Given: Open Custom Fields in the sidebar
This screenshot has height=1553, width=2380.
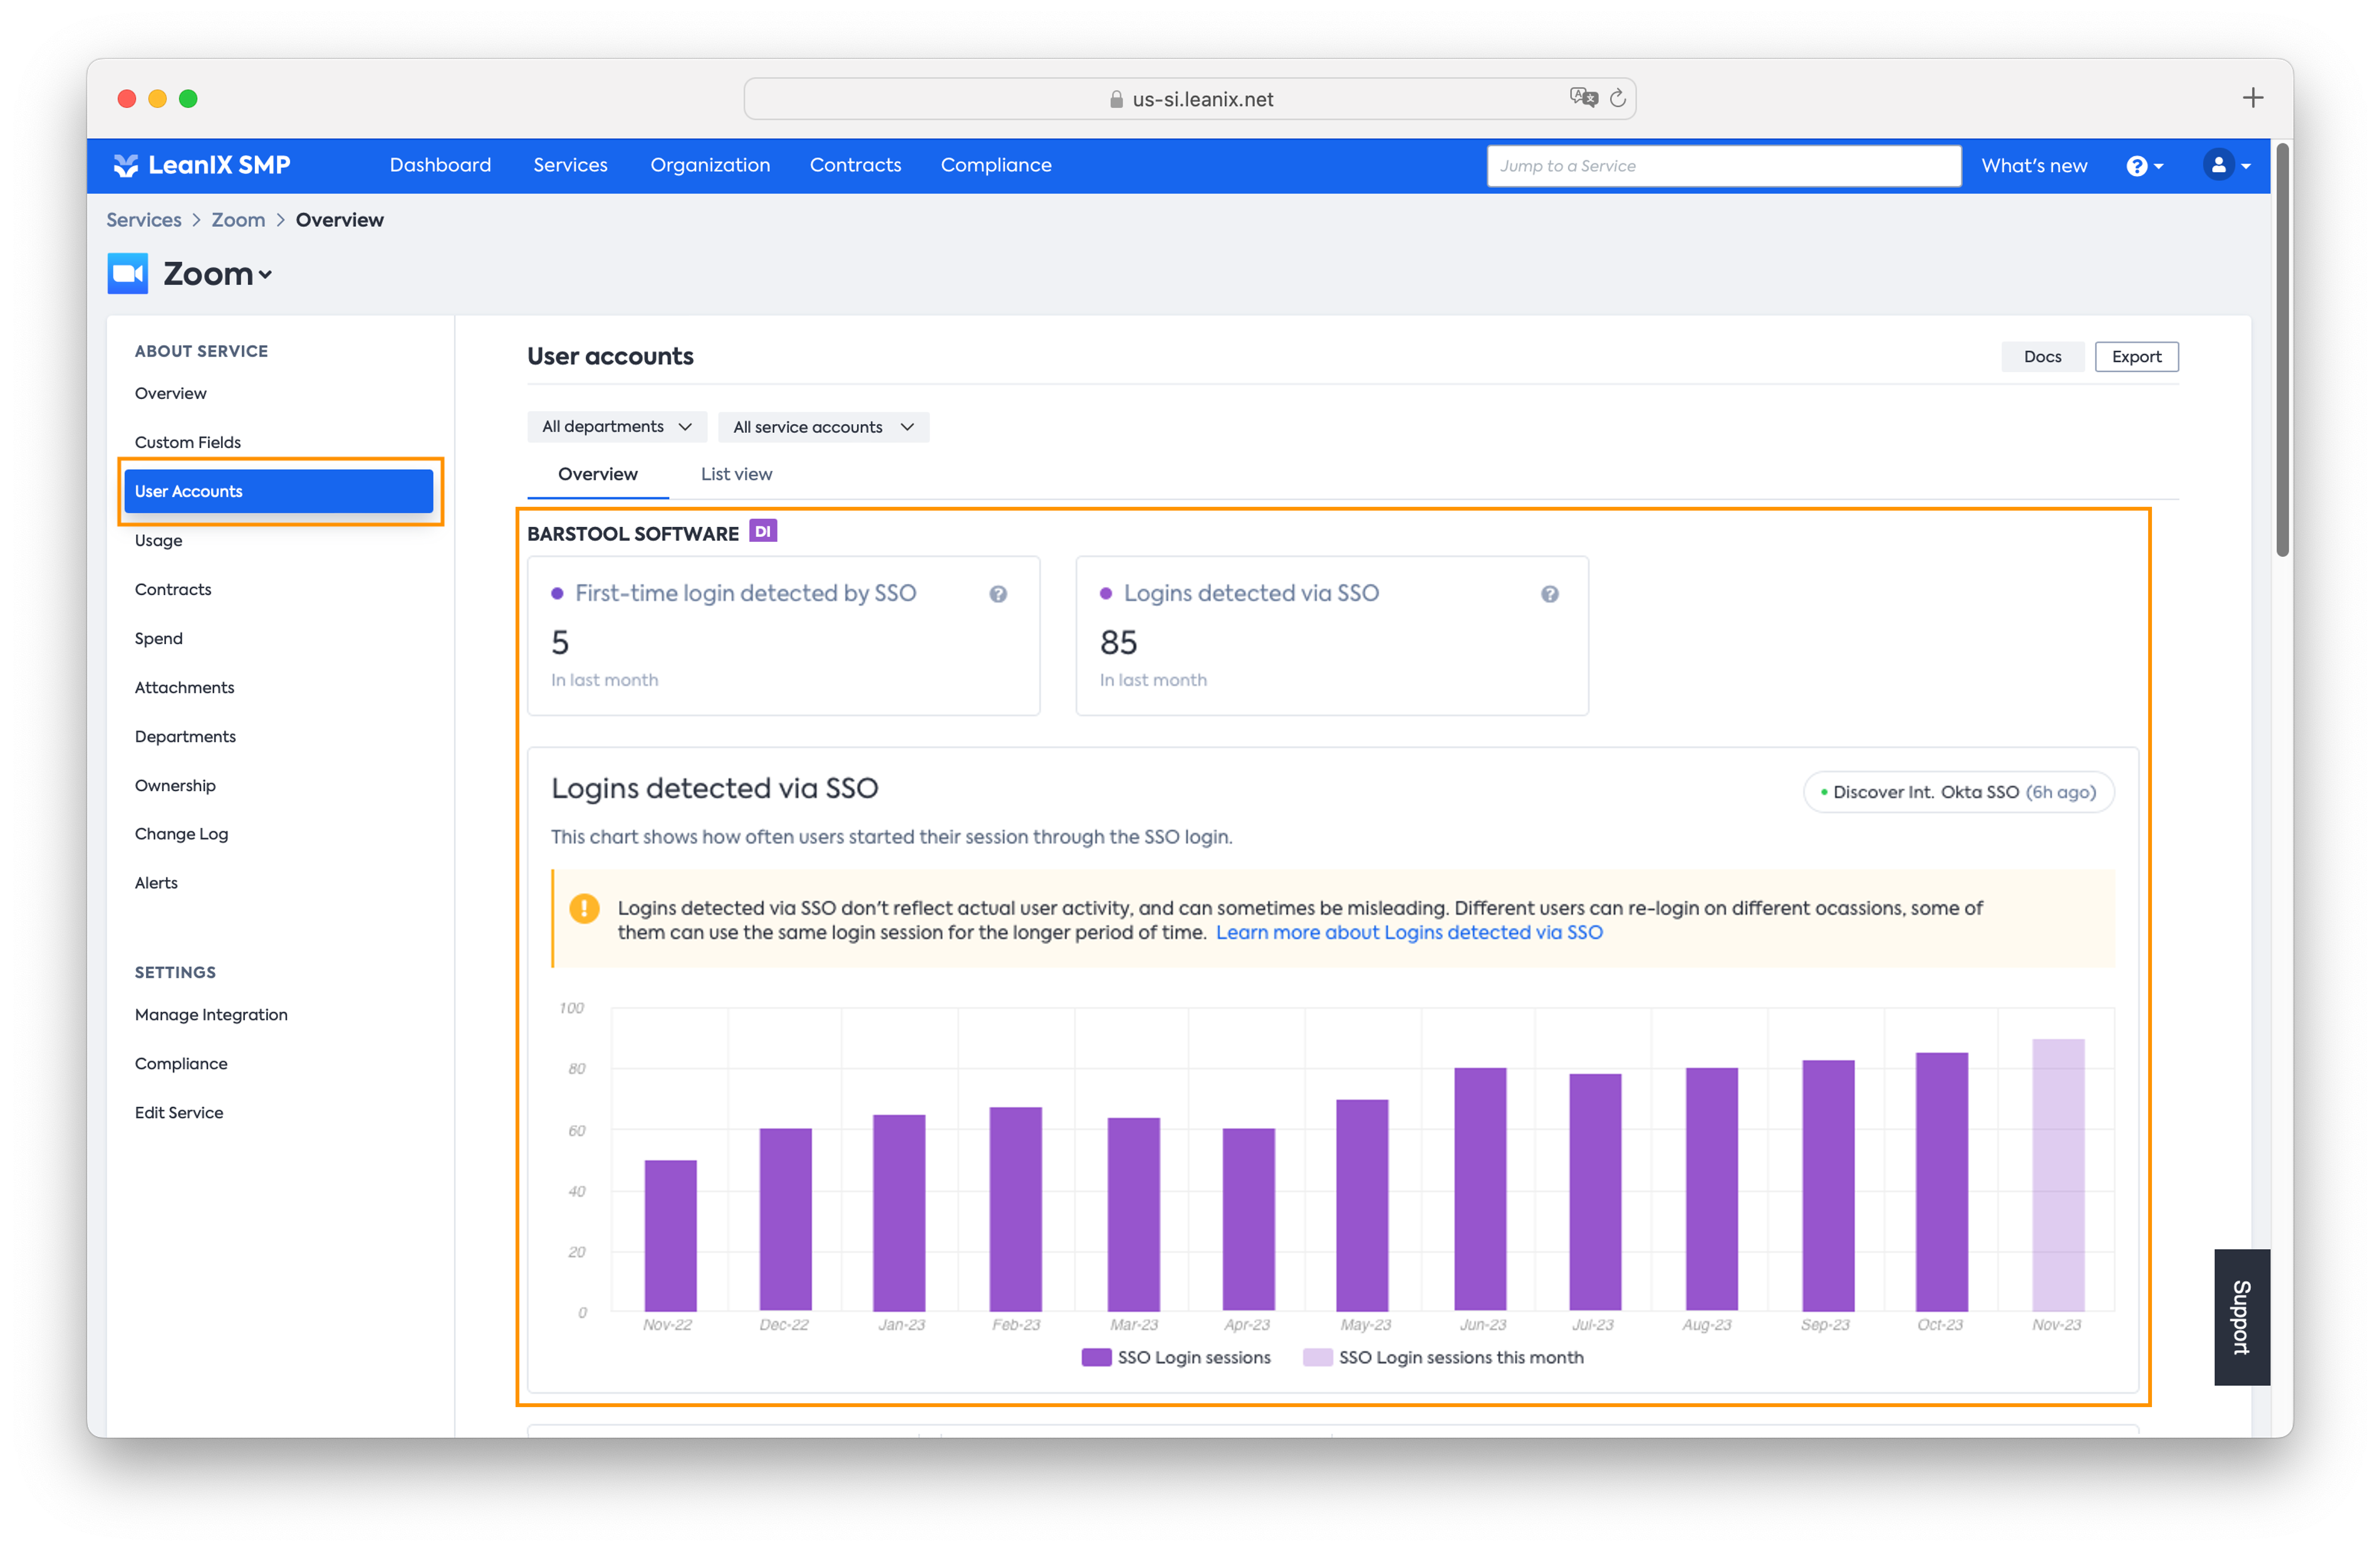Looking at the screenshot, I should 188,442.
